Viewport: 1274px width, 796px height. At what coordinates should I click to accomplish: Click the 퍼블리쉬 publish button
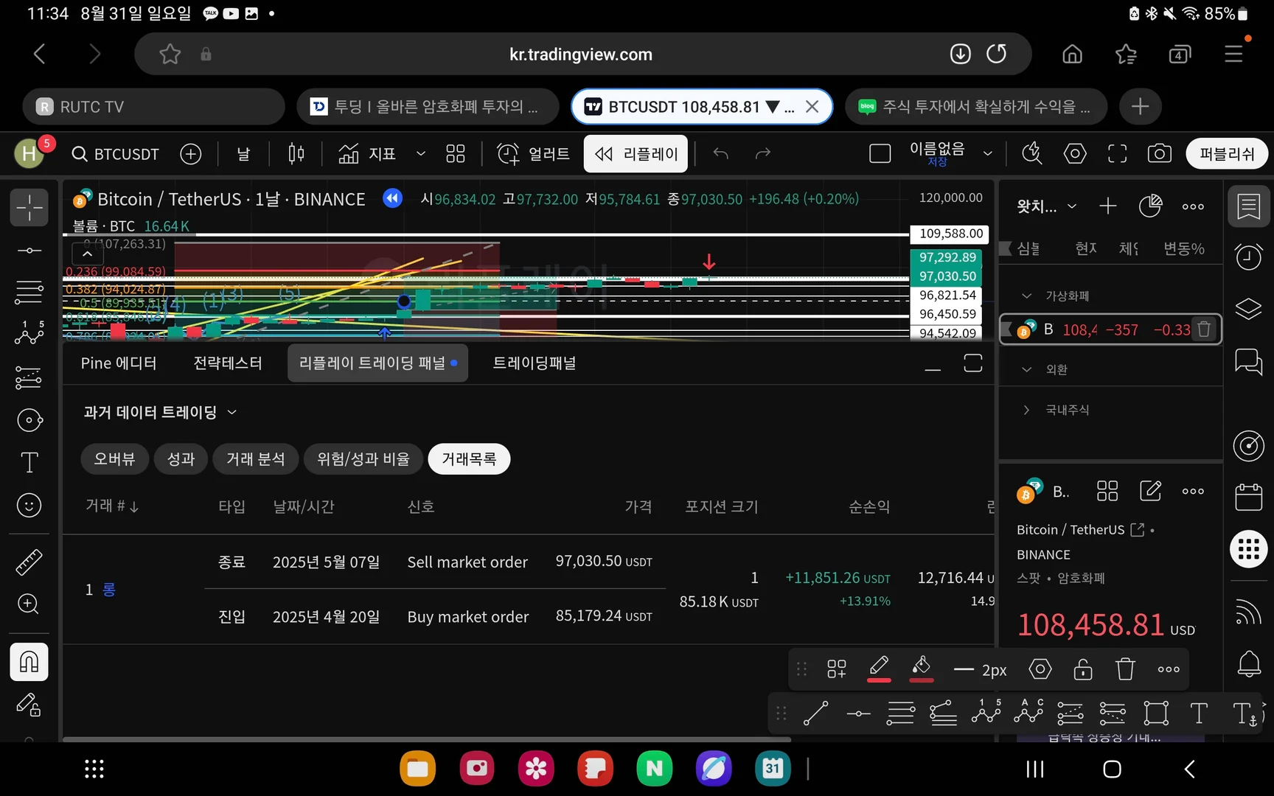click(x=1226, y=153)
